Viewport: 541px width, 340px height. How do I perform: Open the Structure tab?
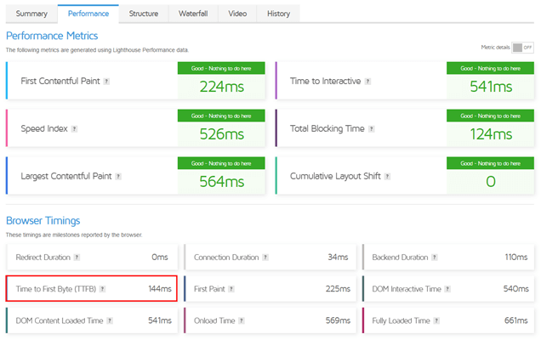point(143,14)
